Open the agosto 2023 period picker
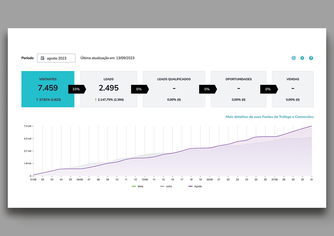Screen dimensions: 334x236 (56, 58)
